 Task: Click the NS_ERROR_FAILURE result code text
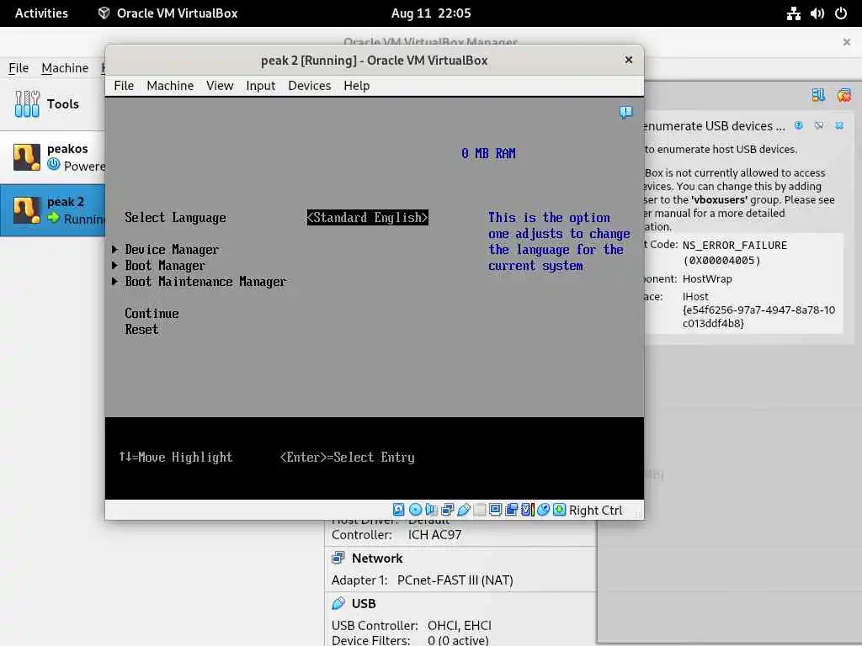point(734,246)
